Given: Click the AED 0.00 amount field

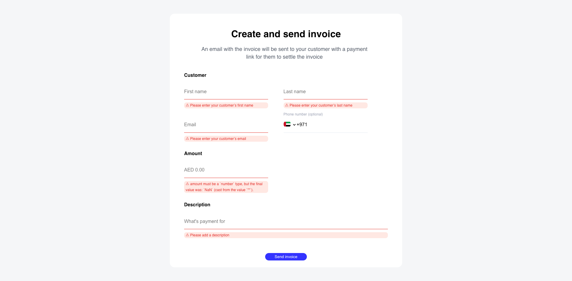Looking at the screenshot, I should click(x=226, y=170).
